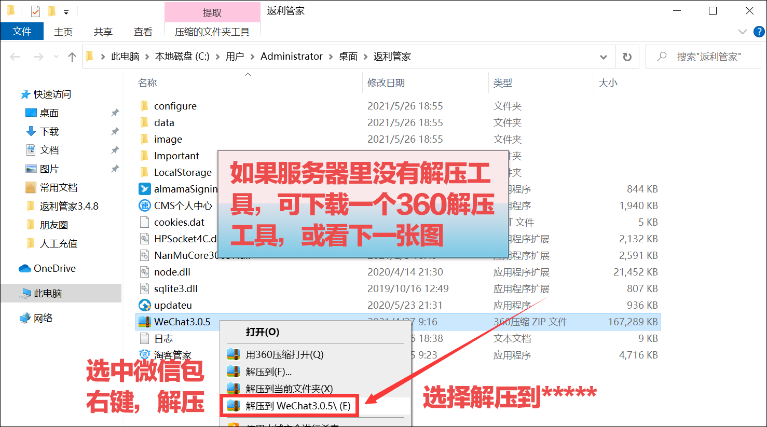
Task: Click 用户 in the address bar
Action: pyautogui.click(x=235, y=57)
